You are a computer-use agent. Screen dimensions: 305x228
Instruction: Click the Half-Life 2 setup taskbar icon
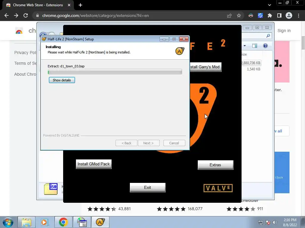(100, 222)
